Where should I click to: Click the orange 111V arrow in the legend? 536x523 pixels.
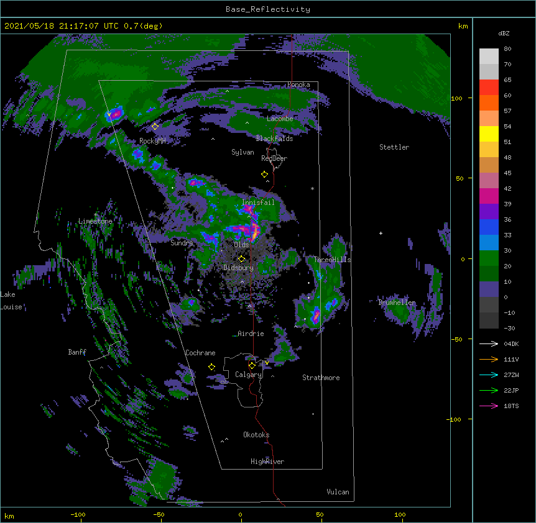point(489,359)
